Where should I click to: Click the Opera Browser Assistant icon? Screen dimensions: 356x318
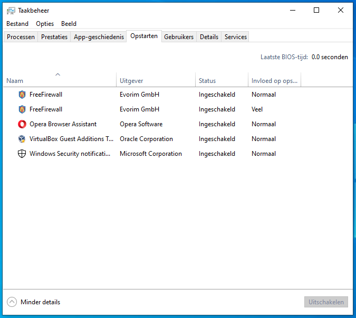tap(22, 124)
